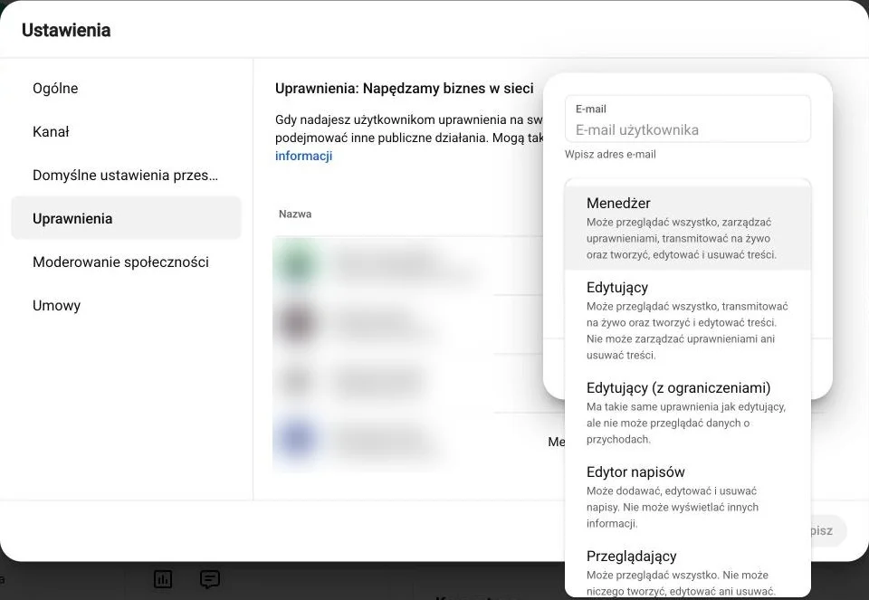
Task: Click 'Uprawnienia: Napędzamy biznes w sieci' heading
Action: 404,88
